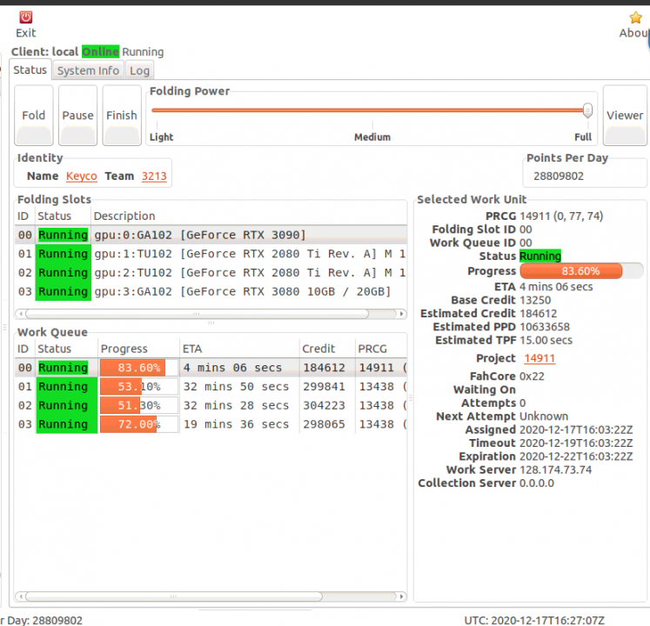Viewport: 650px width, 626px height.
Task: Click Work Server address 128.174.73.74
Action: 555,469
